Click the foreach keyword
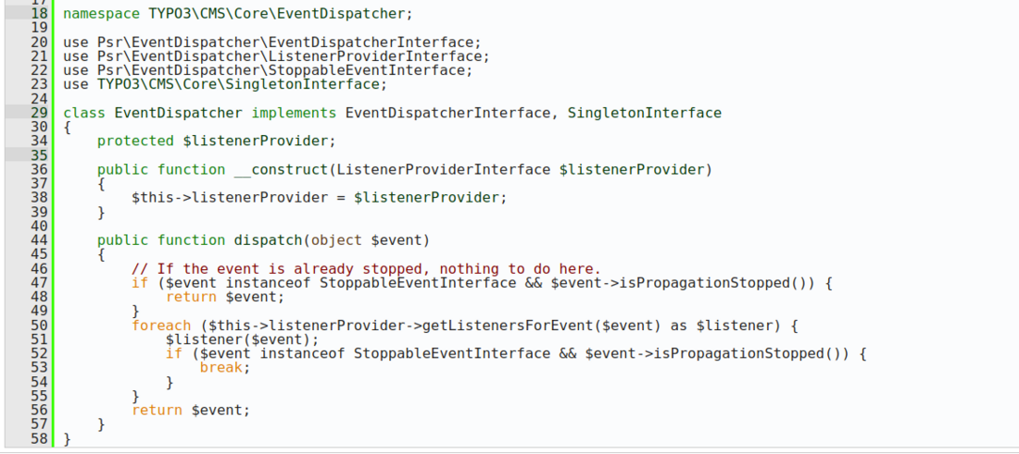The height and width of the screenshot is (454, 1019). pos(161,325)
